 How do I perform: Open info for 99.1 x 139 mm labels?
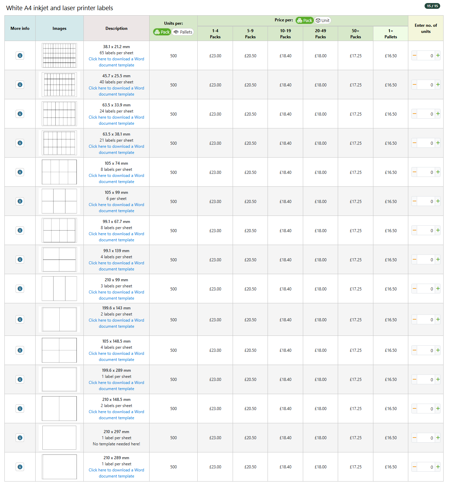(x=20, y=259)
